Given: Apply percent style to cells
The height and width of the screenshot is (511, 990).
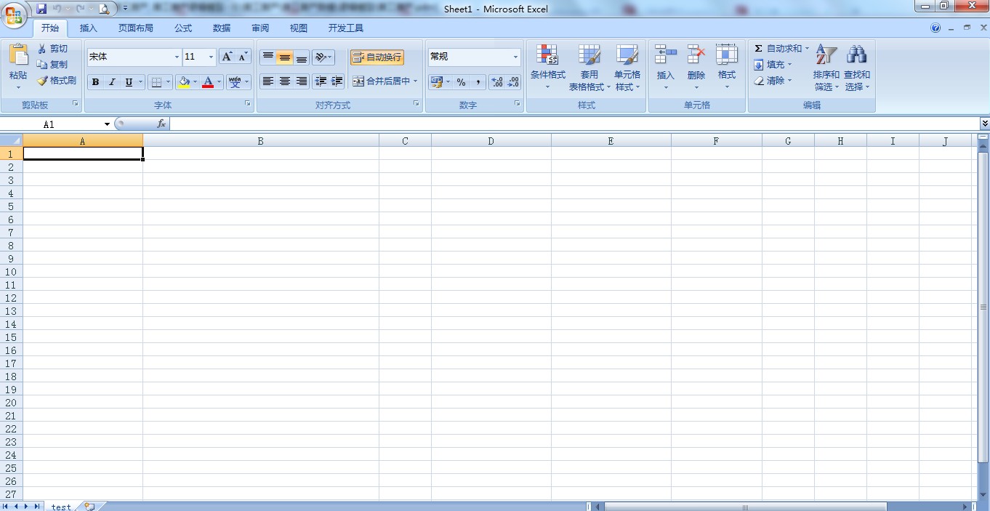Looking at the screenshot, I should pos(461,82).
